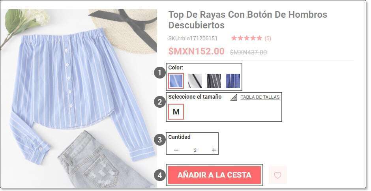Add item to wishlist with heart icon
The height and width of the screenshot is (191, 371).
point(277,175)
